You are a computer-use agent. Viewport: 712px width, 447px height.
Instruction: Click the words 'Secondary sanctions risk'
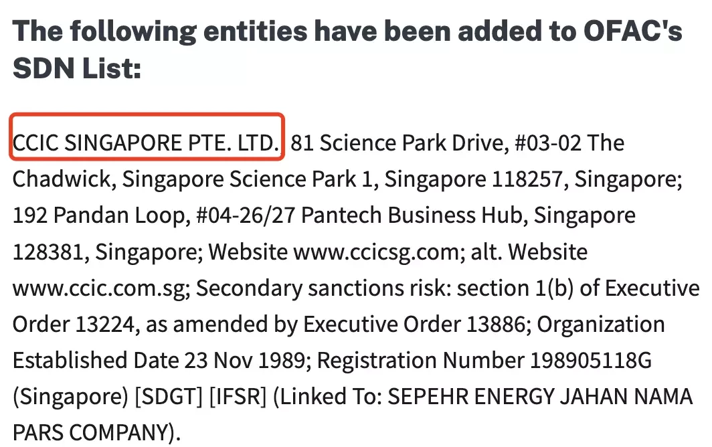(323, 288)
